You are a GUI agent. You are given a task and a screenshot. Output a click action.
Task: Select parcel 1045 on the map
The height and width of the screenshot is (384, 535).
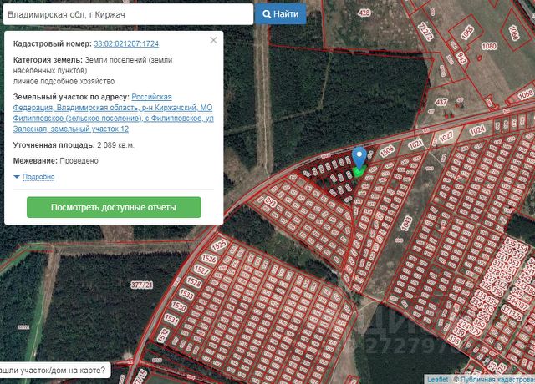[407, 224]
